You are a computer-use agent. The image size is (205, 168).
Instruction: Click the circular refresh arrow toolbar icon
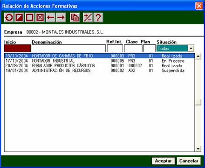click(x=9, y=17)
